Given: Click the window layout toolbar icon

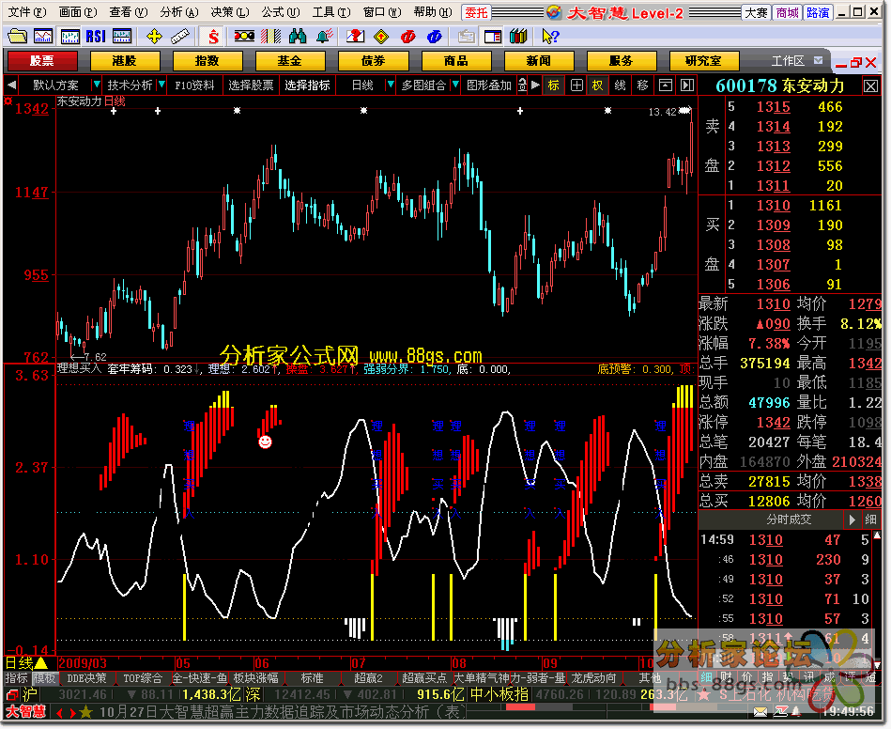Looking at the screenshot, I should (493, 37).
